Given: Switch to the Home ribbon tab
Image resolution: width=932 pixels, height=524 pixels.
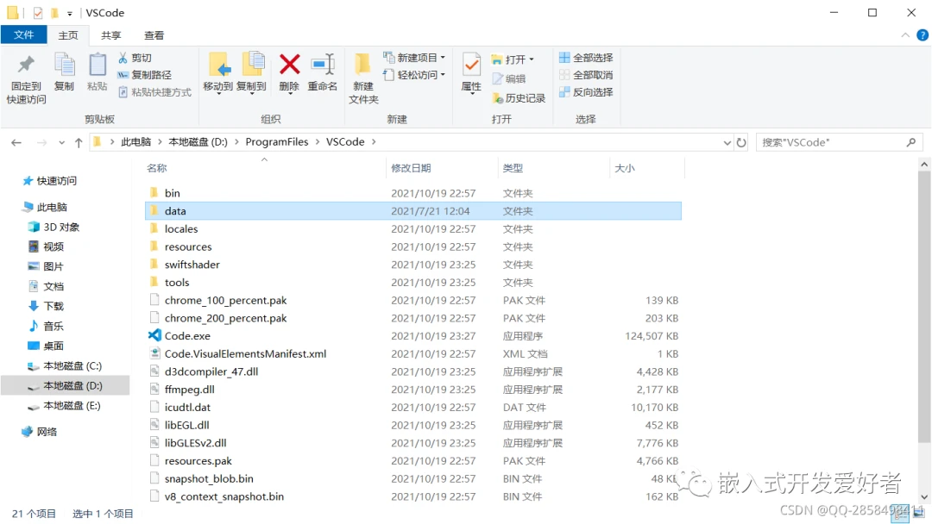Looking at the screenshot, I should pyautogui.click(x=68, y=35).
